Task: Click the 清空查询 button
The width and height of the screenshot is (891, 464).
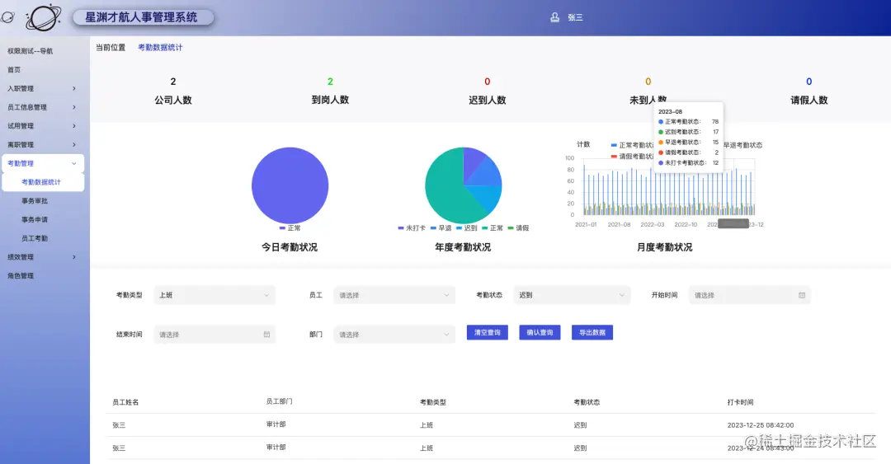Action: (487, 333)
